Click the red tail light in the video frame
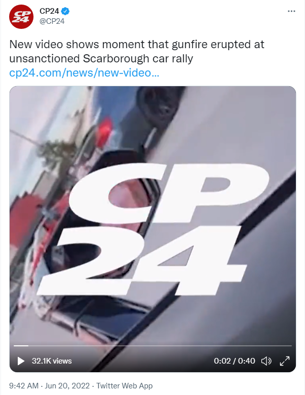The height and width of the screenshot is (395, 305). click(104, 130)
